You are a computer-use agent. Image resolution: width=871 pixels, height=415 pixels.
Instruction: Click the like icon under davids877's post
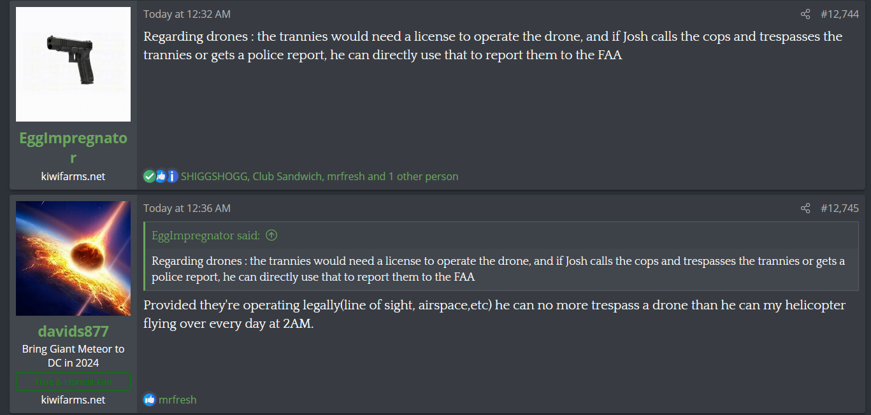(150, 400)
